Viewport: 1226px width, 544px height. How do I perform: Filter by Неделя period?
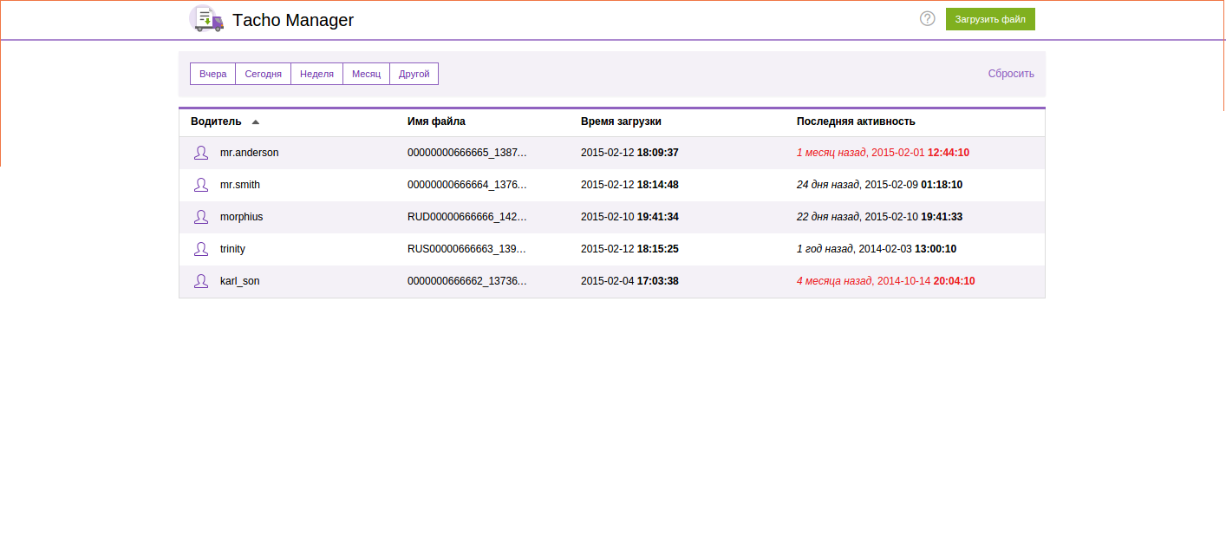316,74
